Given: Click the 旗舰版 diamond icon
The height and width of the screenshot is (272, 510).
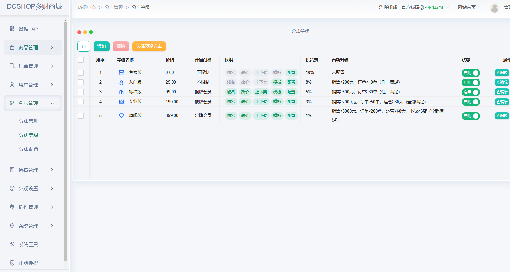Looking at the screenshot, I should 121,116.
